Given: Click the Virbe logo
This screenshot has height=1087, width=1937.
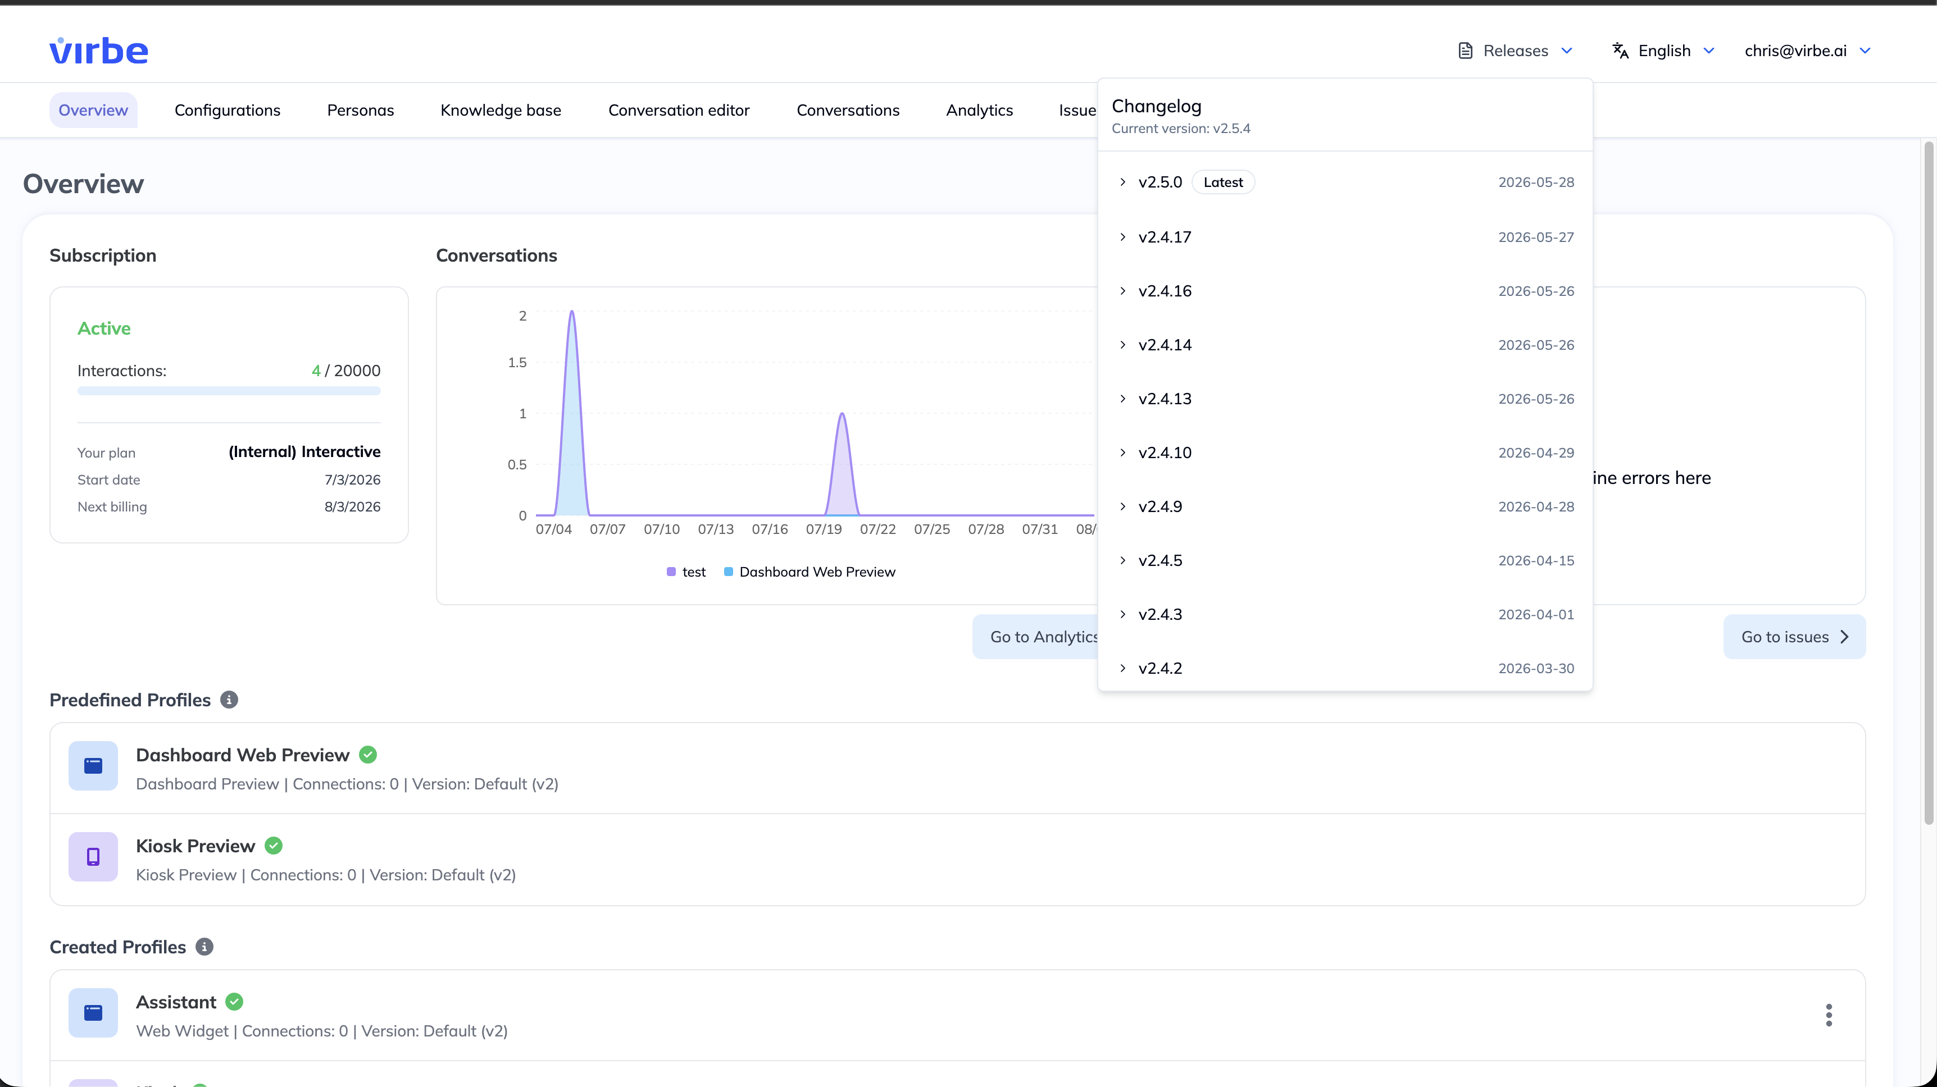Looking at the screenshot, I should (98, 51).
